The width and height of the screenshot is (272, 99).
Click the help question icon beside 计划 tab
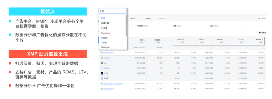coord(164,18)
